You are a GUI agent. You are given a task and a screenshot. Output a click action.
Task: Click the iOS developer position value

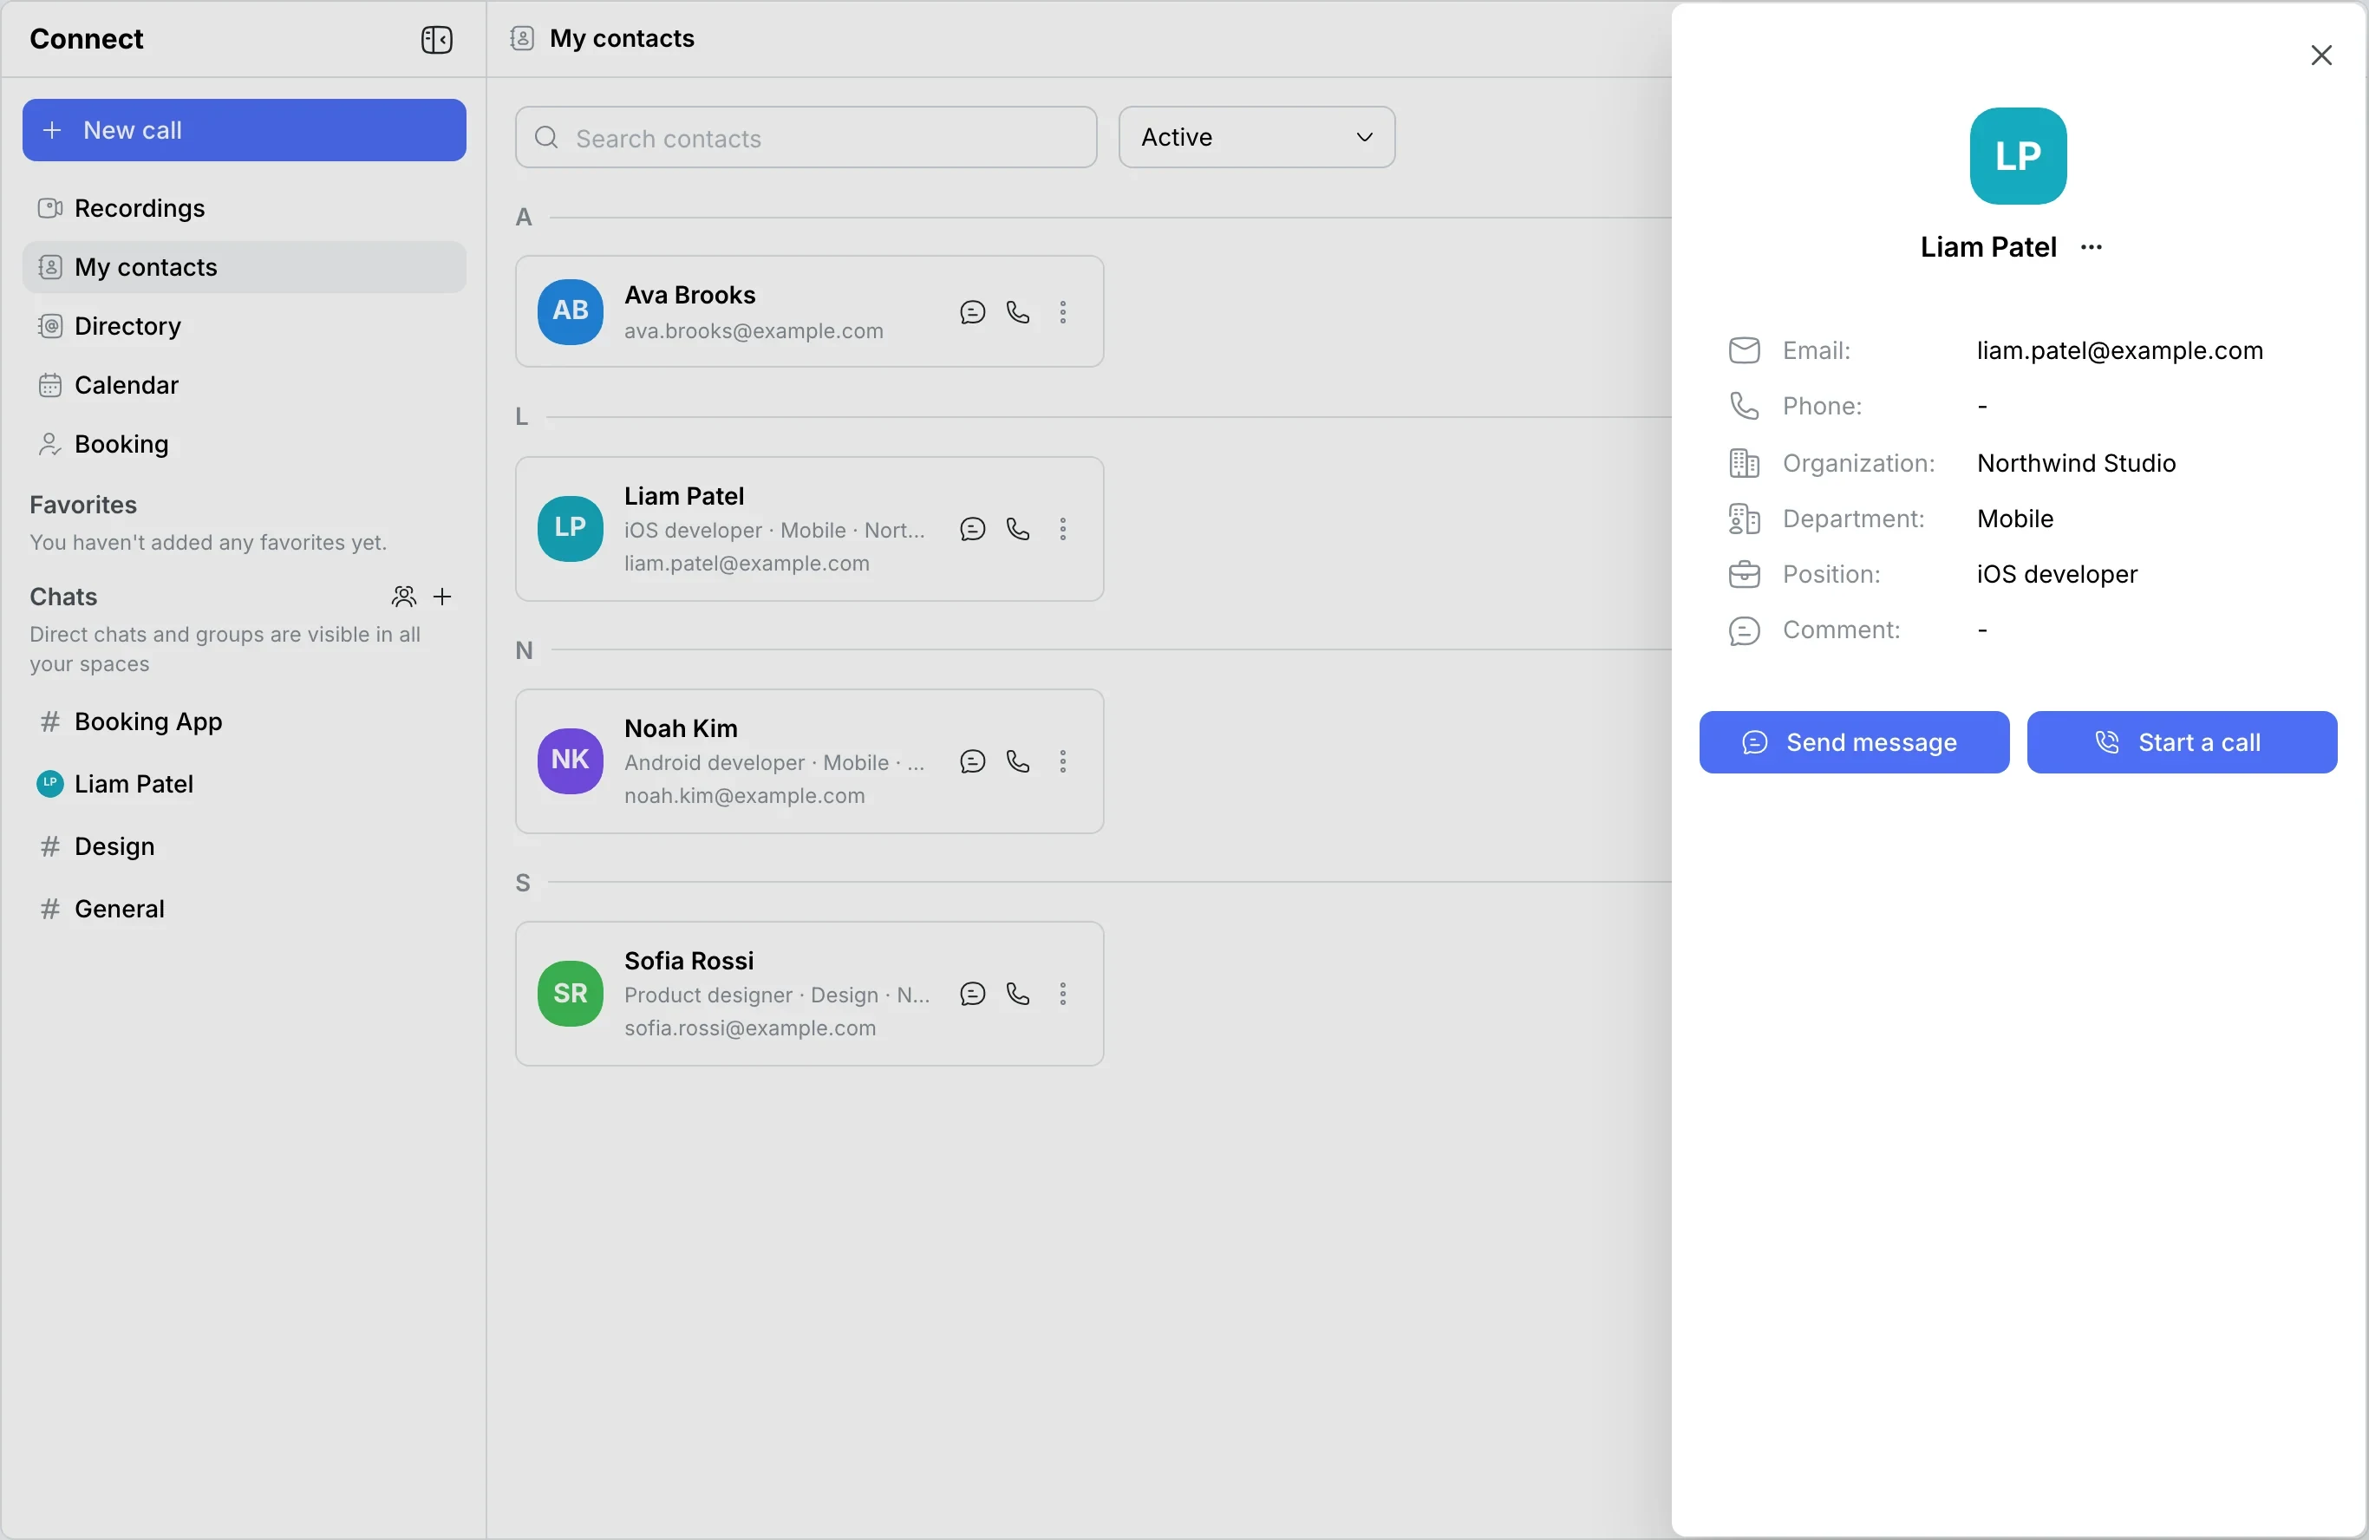[2057, 574]
